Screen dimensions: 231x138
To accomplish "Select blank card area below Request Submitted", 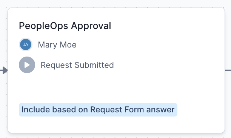I will [x=116, y=87].
